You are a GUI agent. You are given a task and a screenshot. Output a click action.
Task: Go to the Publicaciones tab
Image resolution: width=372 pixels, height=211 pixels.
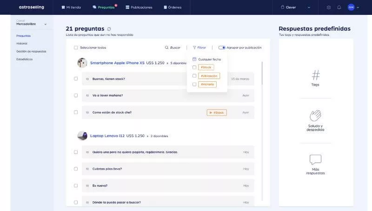click(x=138, y=7)
